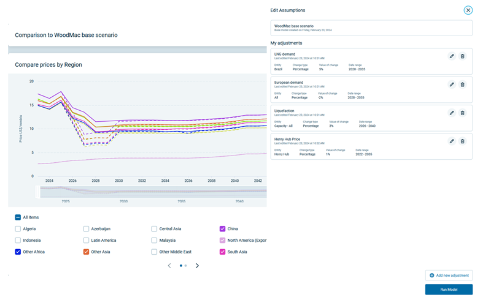Go to next page of regions
Screen dimensions: 491x300
click(x=197, y=266)
